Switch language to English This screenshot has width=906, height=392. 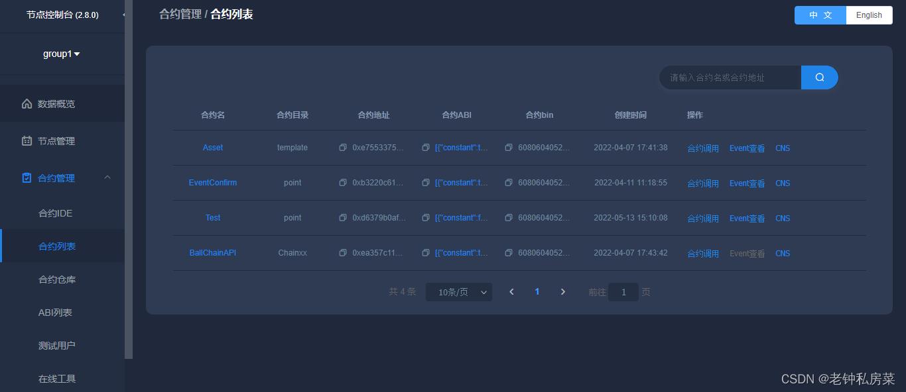point(869,15)
